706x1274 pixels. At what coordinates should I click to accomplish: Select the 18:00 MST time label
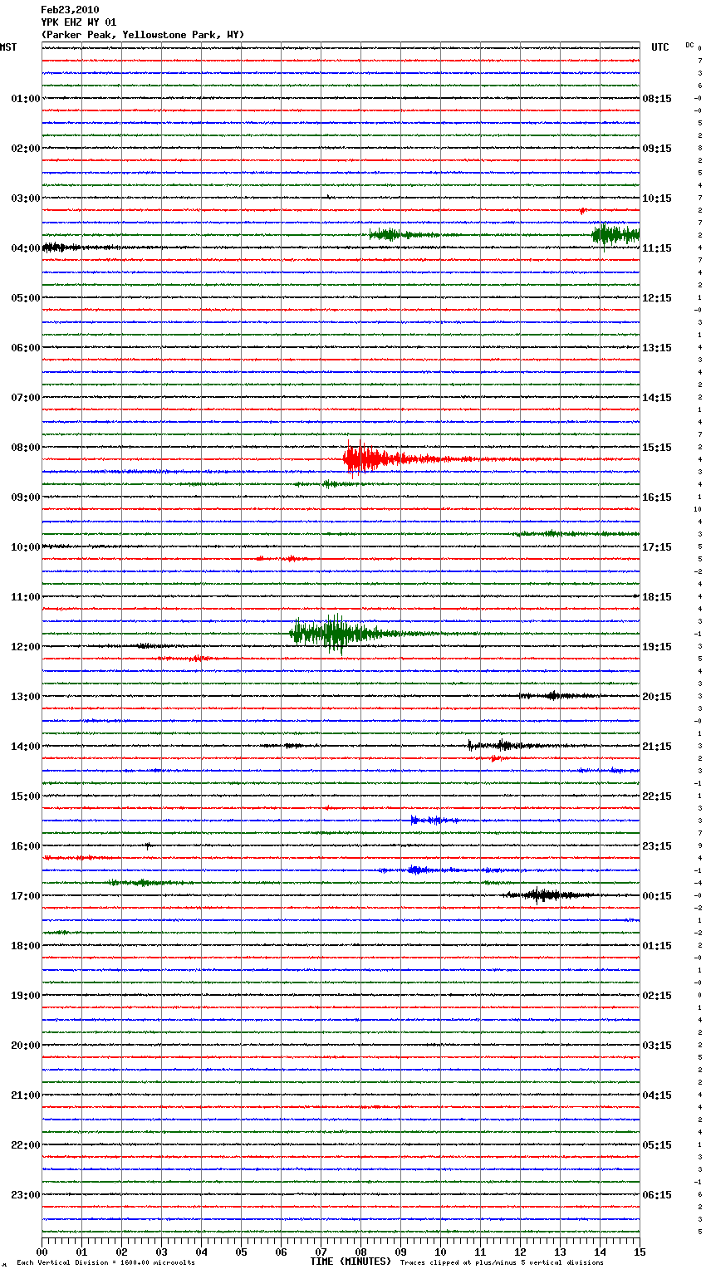coord(25,946)
